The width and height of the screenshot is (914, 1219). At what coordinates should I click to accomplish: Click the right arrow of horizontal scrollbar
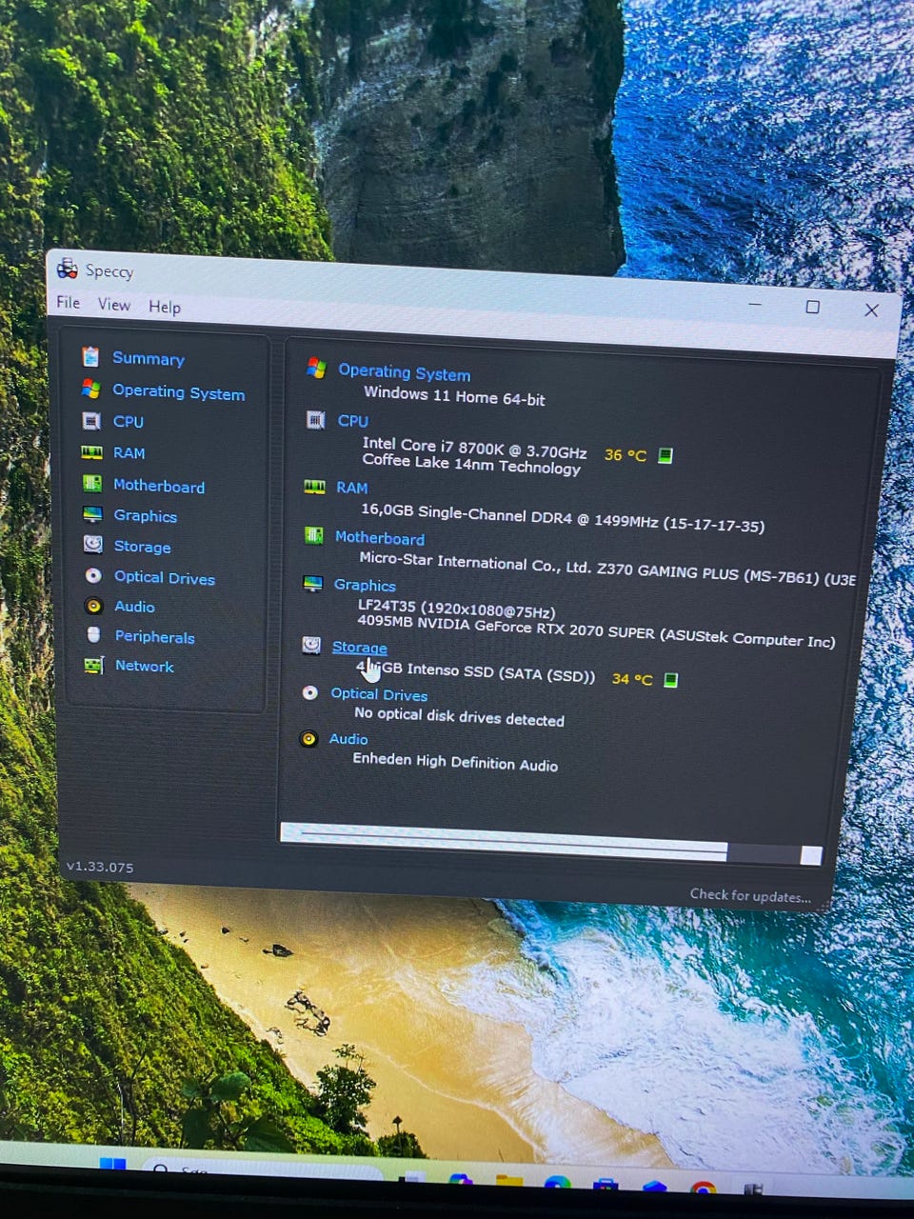[811, 855]
